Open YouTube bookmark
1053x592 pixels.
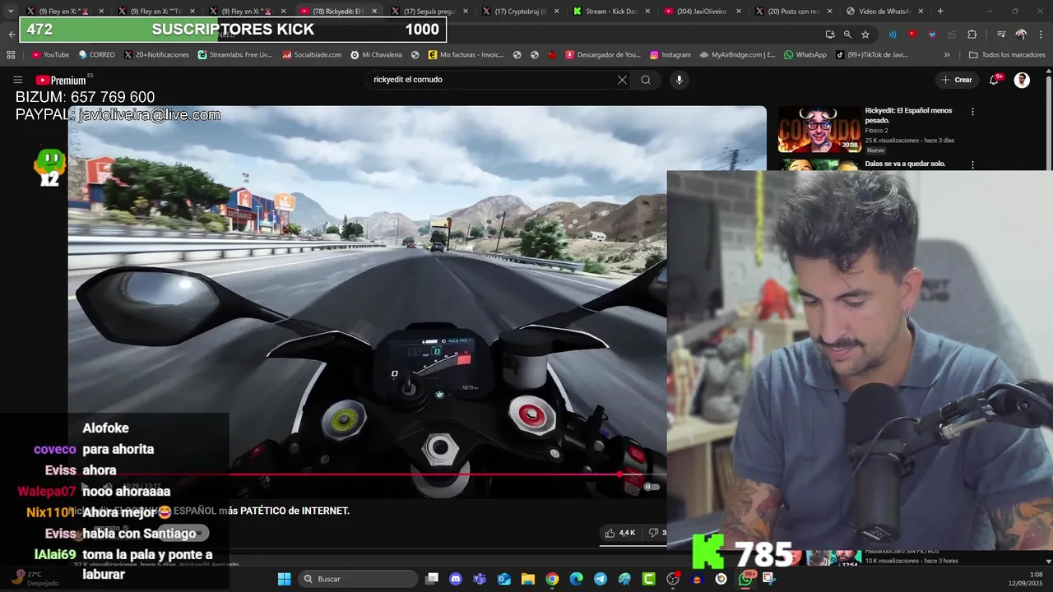click(x=50, y=55)
